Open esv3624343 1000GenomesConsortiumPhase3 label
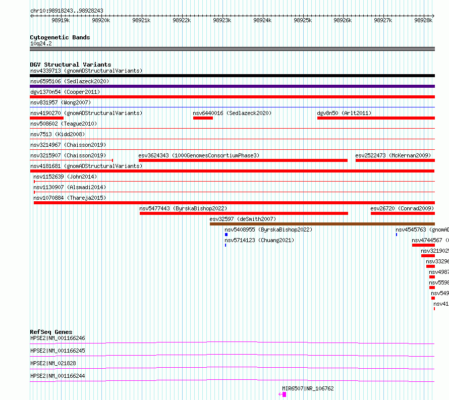The image size is (449, 400). pos(199,155)
